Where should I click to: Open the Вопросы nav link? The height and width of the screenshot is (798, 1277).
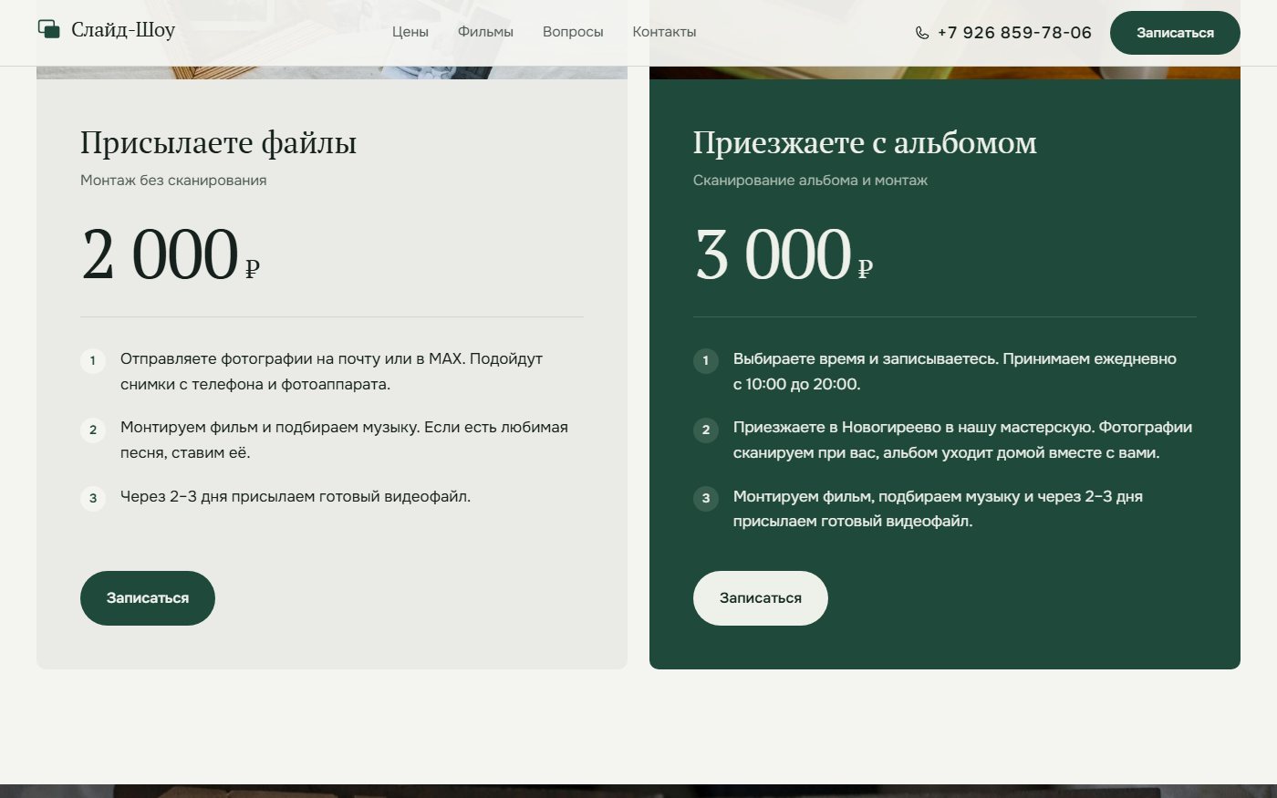573,32
